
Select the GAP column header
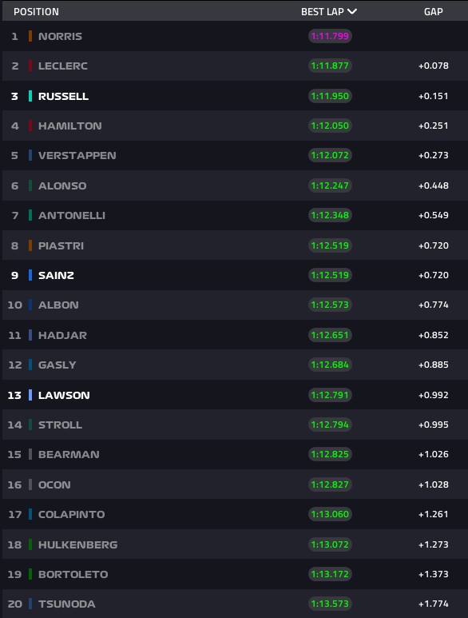(434, 12)
